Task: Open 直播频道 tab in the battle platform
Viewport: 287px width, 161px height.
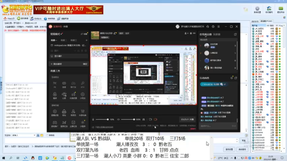Action: point(63,19)
